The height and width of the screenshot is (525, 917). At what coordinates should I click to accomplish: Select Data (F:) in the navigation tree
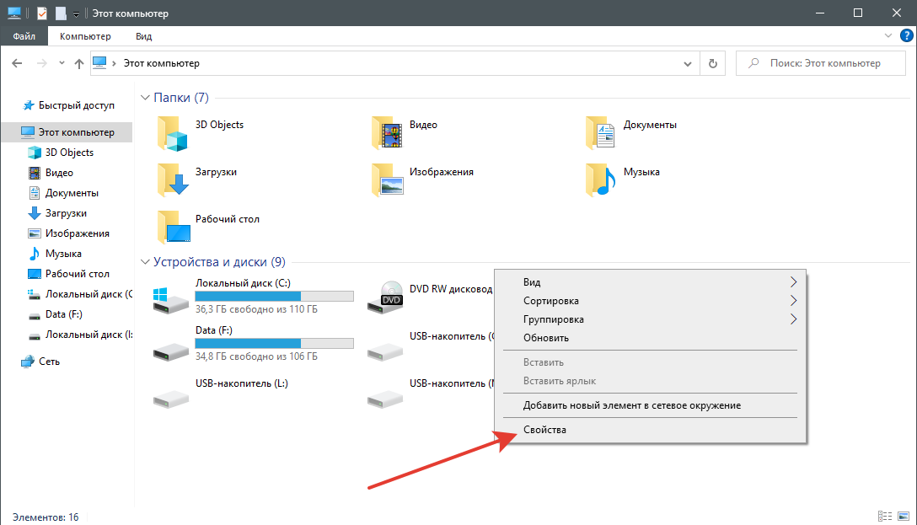pos(64,314)
